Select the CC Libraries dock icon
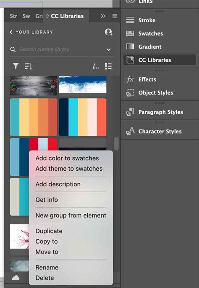Viewport: 199px width, 288px height. (x=130, y=60)
